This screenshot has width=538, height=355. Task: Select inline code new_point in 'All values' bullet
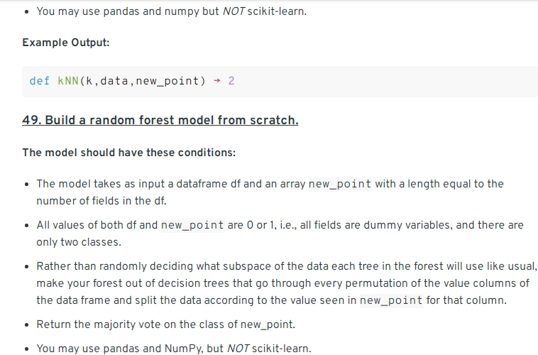point(193,225)
